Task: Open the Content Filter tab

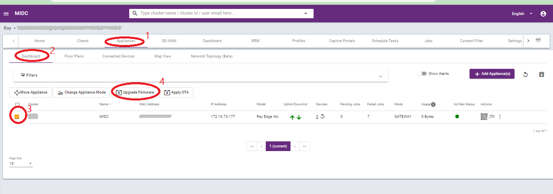Action: point(472,41)
